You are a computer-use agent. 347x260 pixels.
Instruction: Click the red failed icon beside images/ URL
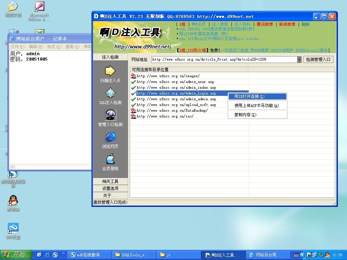pyautogui.click(x=133, y=76)
